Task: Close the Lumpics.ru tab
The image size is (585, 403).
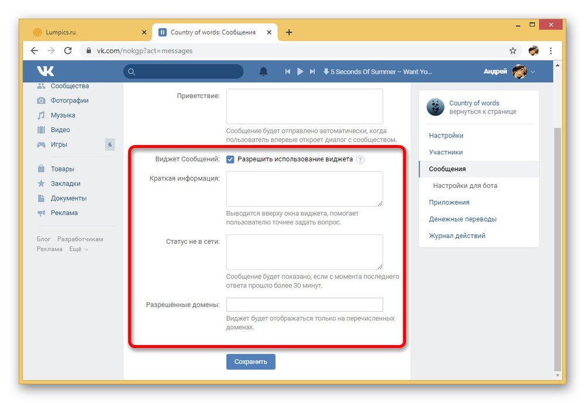Action: click(x=144, y=33)
